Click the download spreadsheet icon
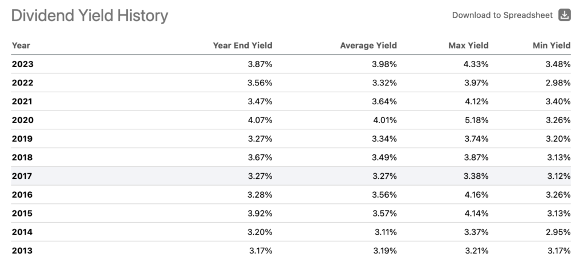 coord(565,15)
